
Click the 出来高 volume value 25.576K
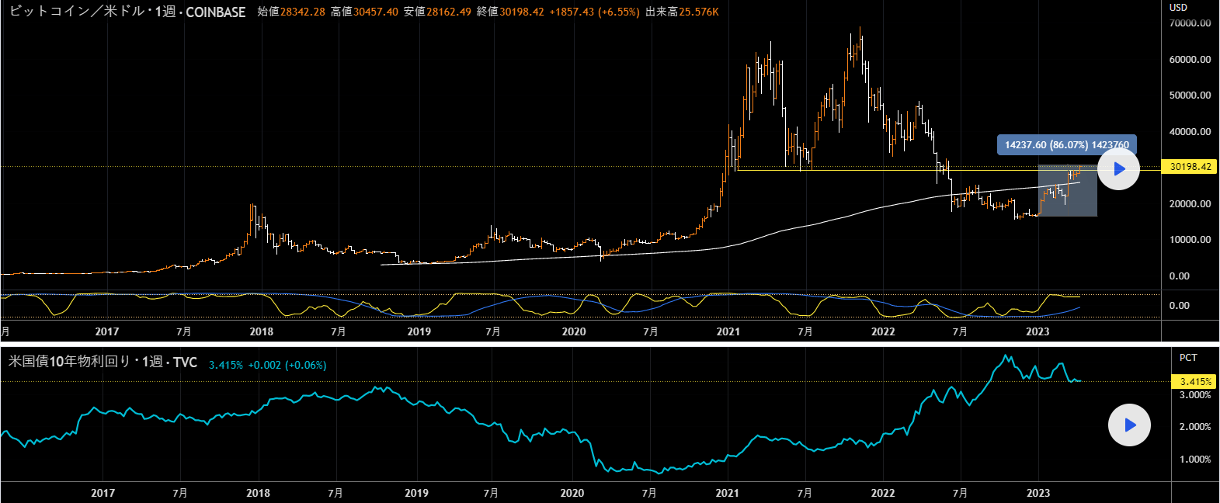tap(698, 12)
